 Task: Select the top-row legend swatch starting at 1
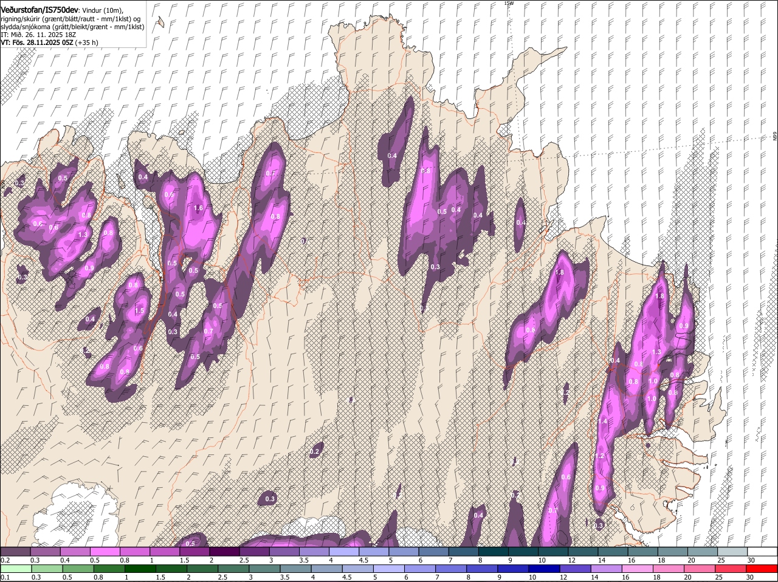(164, 552)
